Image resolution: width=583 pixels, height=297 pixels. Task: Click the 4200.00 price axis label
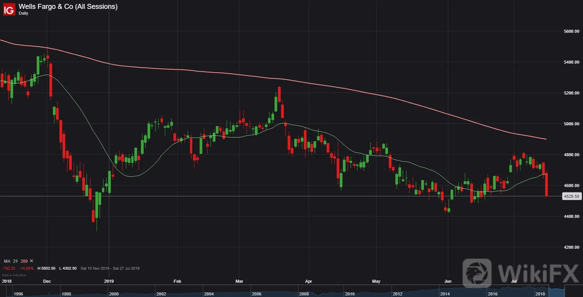[571, 247]
